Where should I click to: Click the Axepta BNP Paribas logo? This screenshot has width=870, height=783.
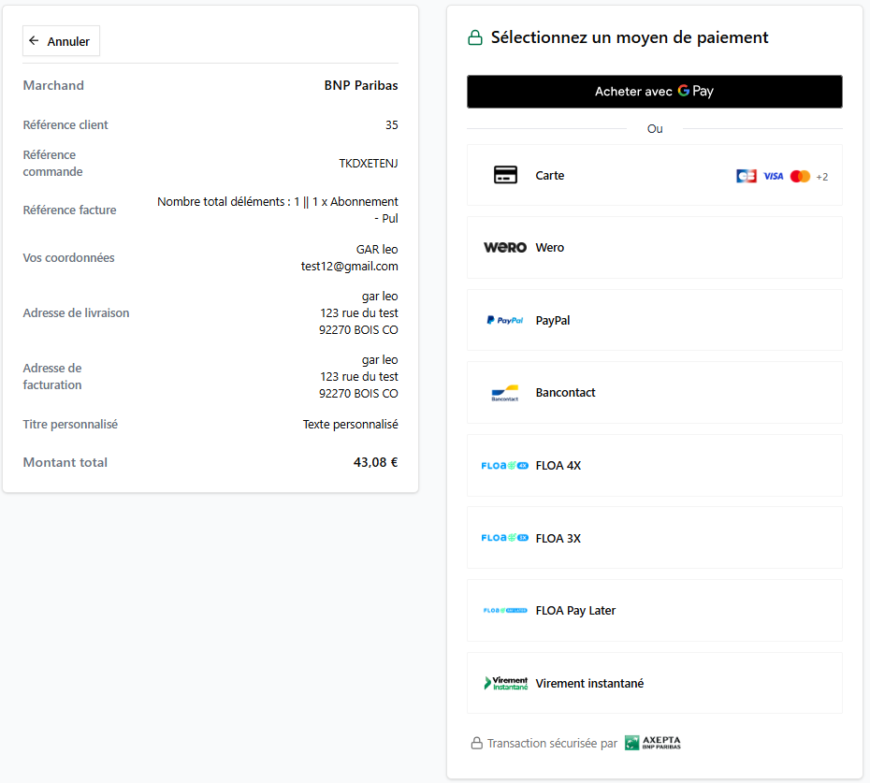653,743
